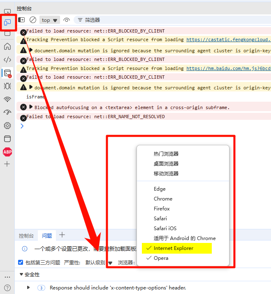Screen dimensions: 271x294
Task: Open the ABP Adblock Plus panel
Action: click(7, 152)
